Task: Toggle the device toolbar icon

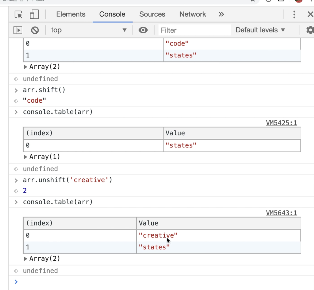Action: pyautogui.click(x=34, y=14)
